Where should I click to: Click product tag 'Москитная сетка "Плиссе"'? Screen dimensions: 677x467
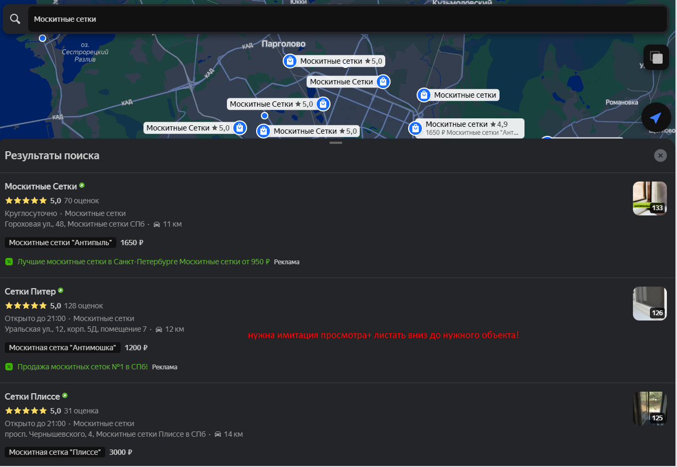(x=55, y=453)
